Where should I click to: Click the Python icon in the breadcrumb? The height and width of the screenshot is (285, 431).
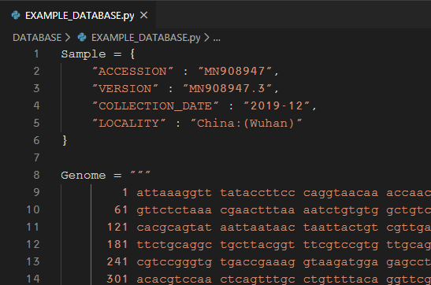[x=82, y=37]
